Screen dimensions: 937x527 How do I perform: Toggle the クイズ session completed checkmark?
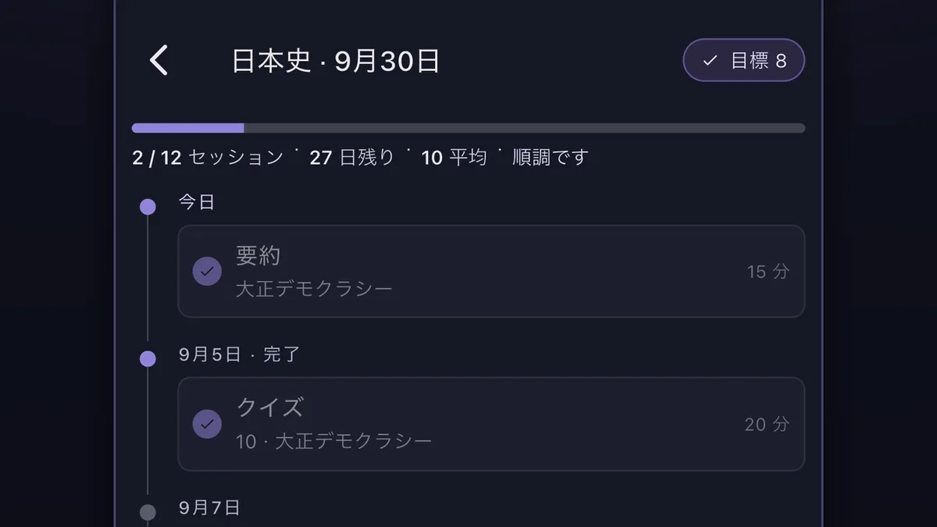[207, 424]
